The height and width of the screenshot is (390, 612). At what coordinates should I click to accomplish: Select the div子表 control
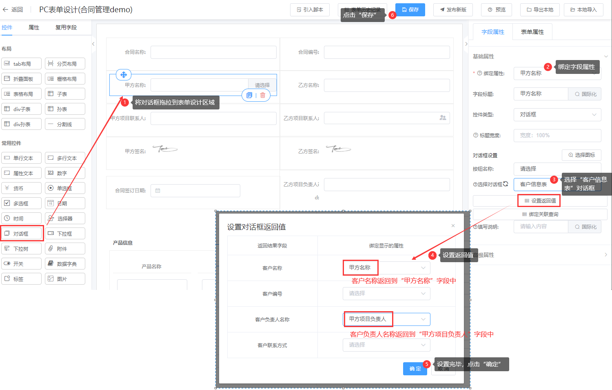click(22, 109)
